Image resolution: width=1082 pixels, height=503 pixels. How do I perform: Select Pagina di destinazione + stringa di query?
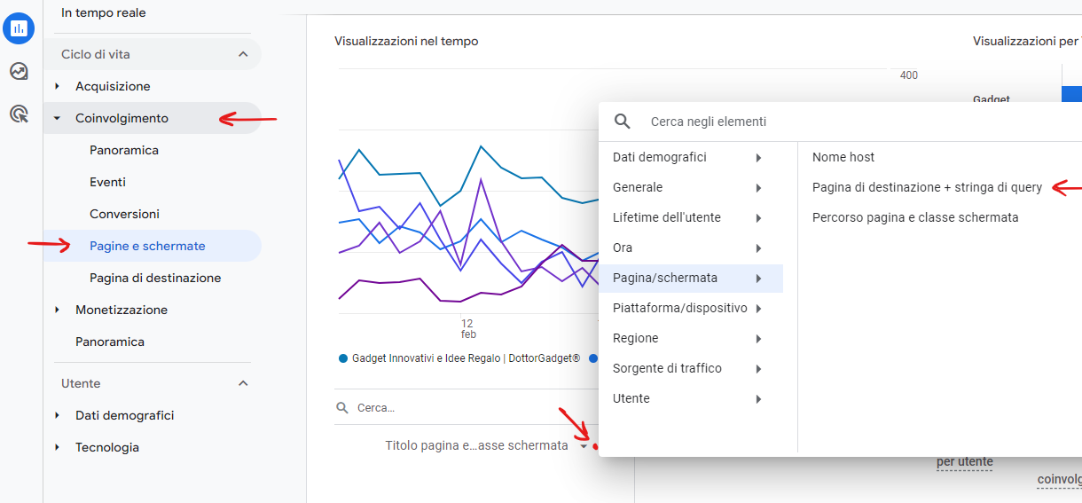[x=927, y=187]
